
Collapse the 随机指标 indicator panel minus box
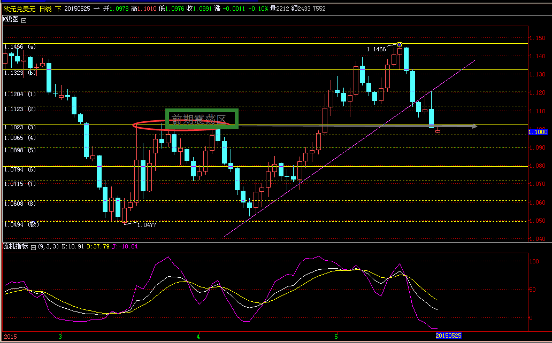click(33, 247)
